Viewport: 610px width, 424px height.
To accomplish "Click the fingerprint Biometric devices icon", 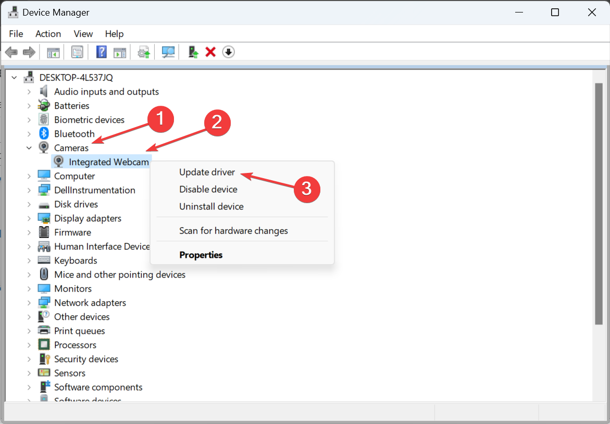I will click(x=44, y=119).
